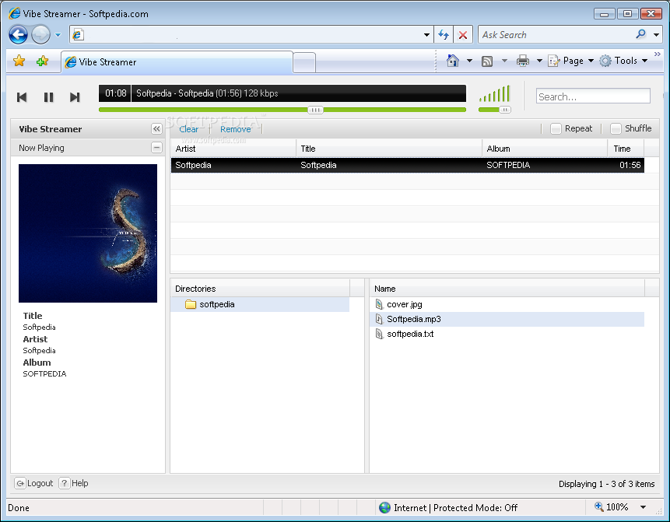Click the softpedia.txt document icon
670x522 pixels.
point(379,334)
